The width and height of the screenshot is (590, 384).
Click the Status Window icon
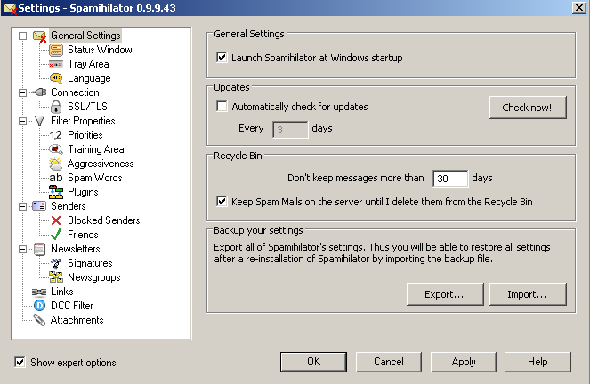coord(56,50)
